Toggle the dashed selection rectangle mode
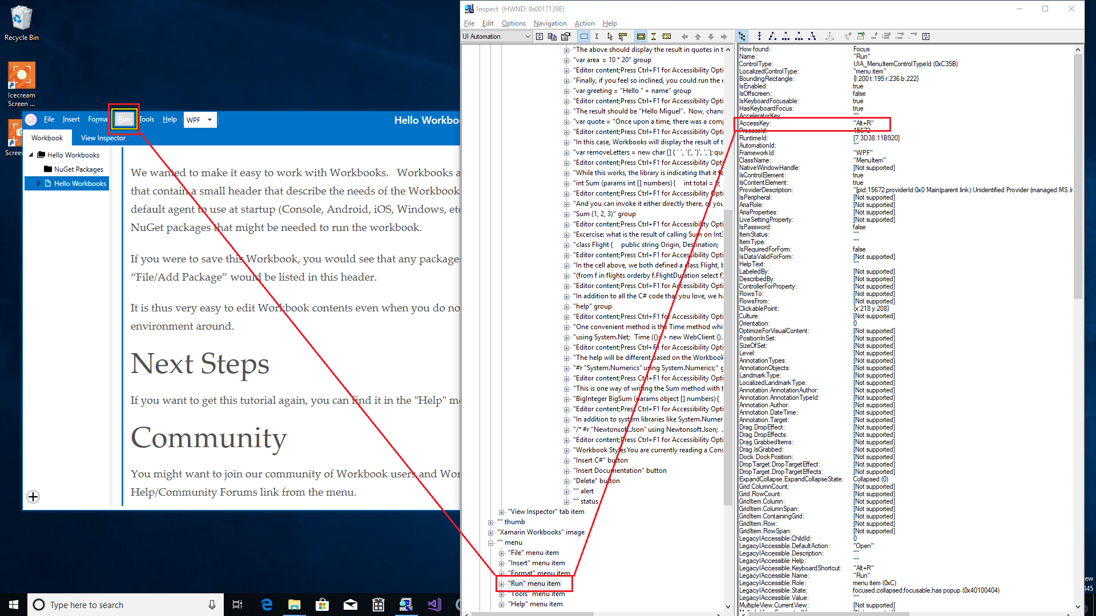 point(583,36)
